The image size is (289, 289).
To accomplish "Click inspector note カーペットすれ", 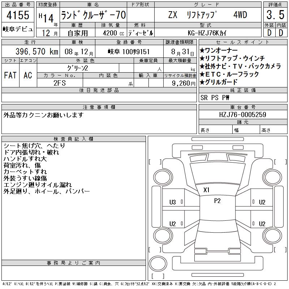I will point(25,172).
